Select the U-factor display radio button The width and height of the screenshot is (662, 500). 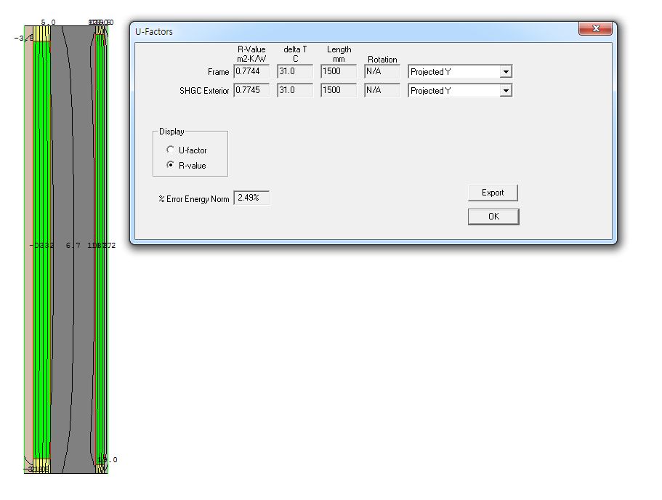pos(171,150)
